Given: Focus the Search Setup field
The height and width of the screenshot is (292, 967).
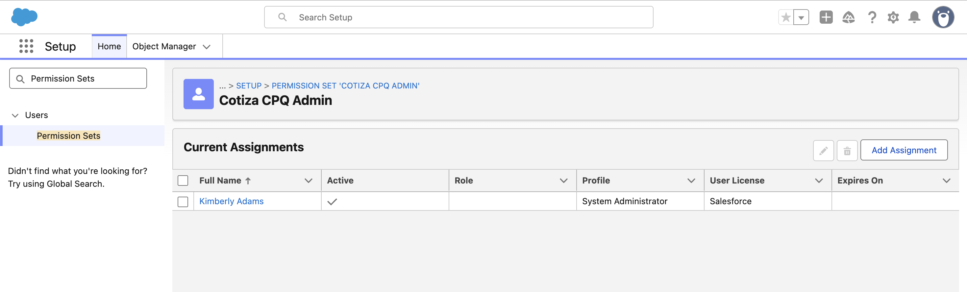Looking at the screenshot, I should point(459,17).
